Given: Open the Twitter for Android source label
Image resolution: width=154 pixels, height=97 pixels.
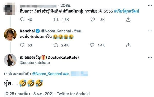Looking at the screenshot, I should tap(73, 94).
